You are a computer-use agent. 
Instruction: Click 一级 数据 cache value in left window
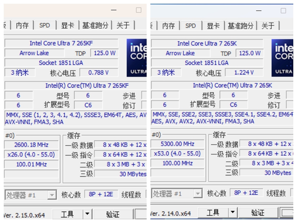pos(120,145)
